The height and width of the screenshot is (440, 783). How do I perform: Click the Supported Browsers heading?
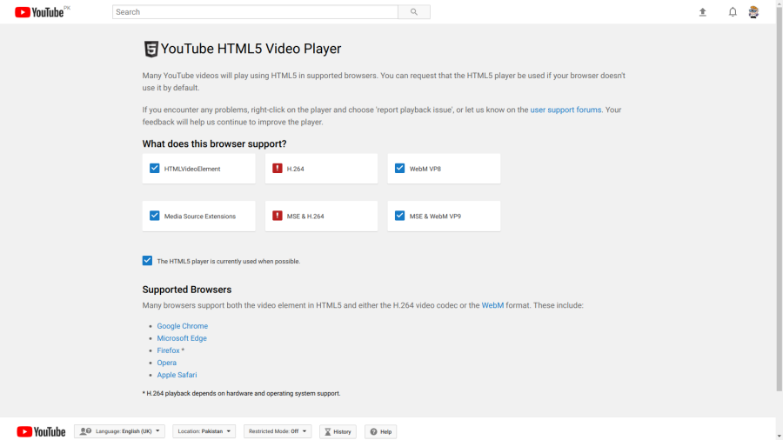point(187,290)
